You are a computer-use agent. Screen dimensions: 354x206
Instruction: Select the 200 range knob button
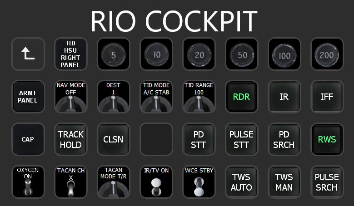coord(327,54)
